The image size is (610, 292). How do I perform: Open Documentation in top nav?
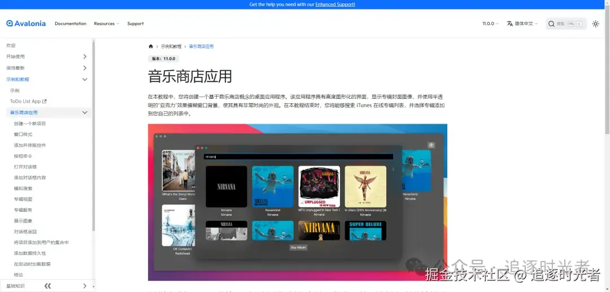click(71, 24)
